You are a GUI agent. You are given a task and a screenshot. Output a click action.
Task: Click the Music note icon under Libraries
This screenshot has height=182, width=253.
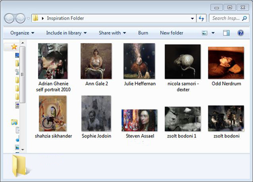(x=17, y=139)
